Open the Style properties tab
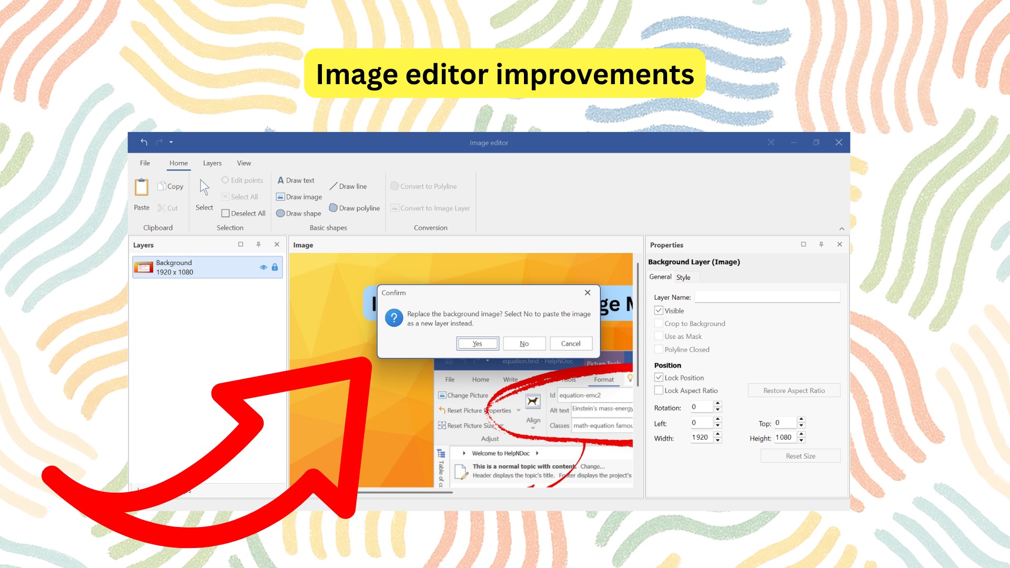The image size is (1010, 568). click(x=683, y=277)
